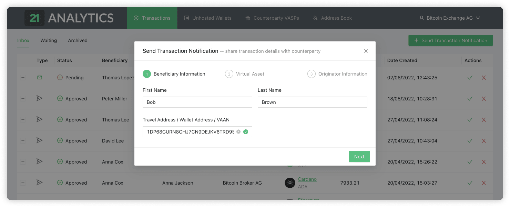Click the Cardano coin icon
The image size is (510, 207).
tap(290, 183)
